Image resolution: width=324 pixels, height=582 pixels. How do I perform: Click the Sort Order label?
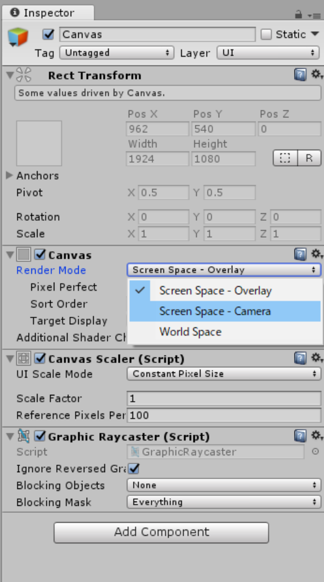pyautogui.click(x=59, y=304)
